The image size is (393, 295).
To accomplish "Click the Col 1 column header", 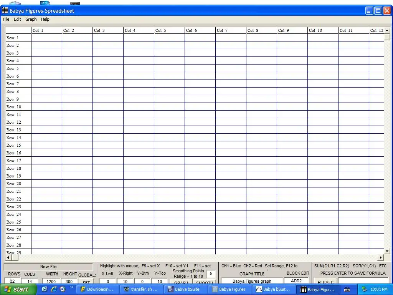I will click(x=46, y=30).
